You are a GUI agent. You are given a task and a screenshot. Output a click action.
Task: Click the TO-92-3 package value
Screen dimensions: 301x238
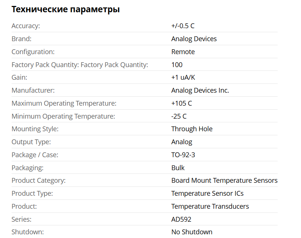(x=183, y=155)
